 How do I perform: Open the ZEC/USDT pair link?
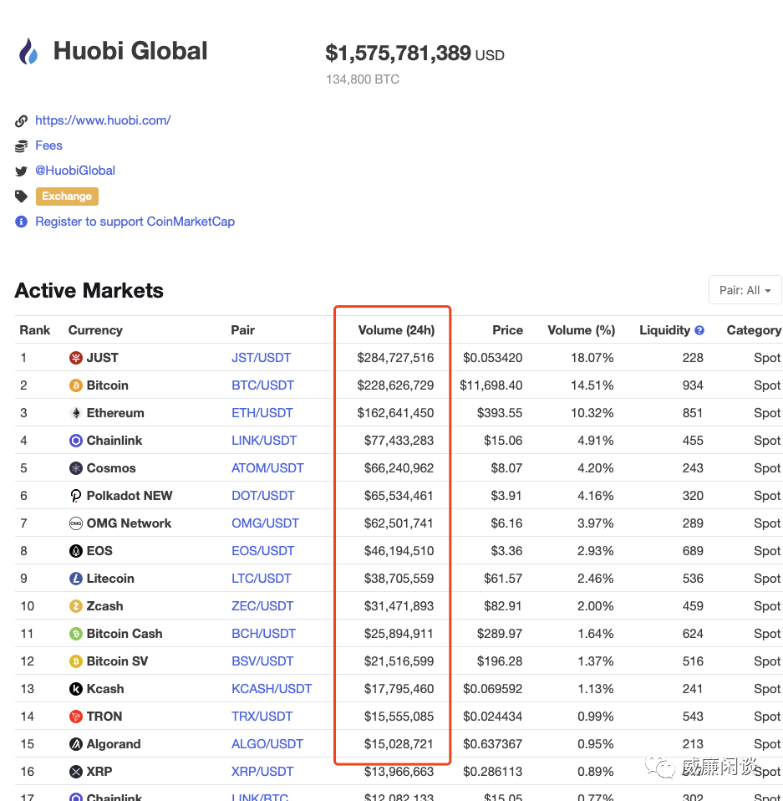(262, 606)
